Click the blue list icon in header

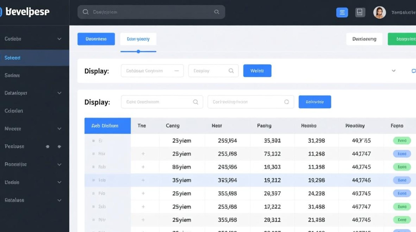(x=342, y=12)
